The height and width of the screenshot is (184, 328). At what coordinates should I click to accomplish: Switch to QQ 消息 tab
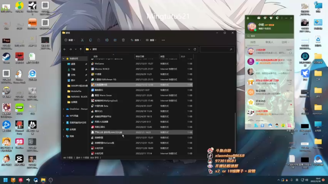(253, 42)
